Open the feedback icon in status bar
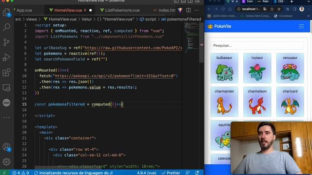 tap(187, 173)
